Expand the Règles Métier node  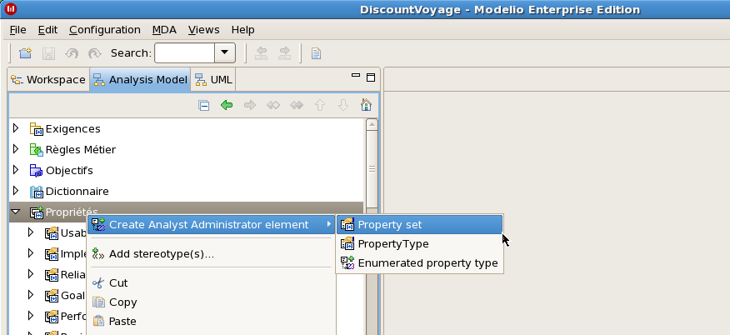[16, 149]
